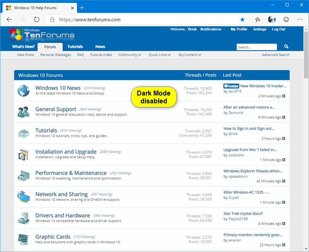Click the vertical scrollbar thumb
The width and height of the screenshot is (309, 252).
306,55
